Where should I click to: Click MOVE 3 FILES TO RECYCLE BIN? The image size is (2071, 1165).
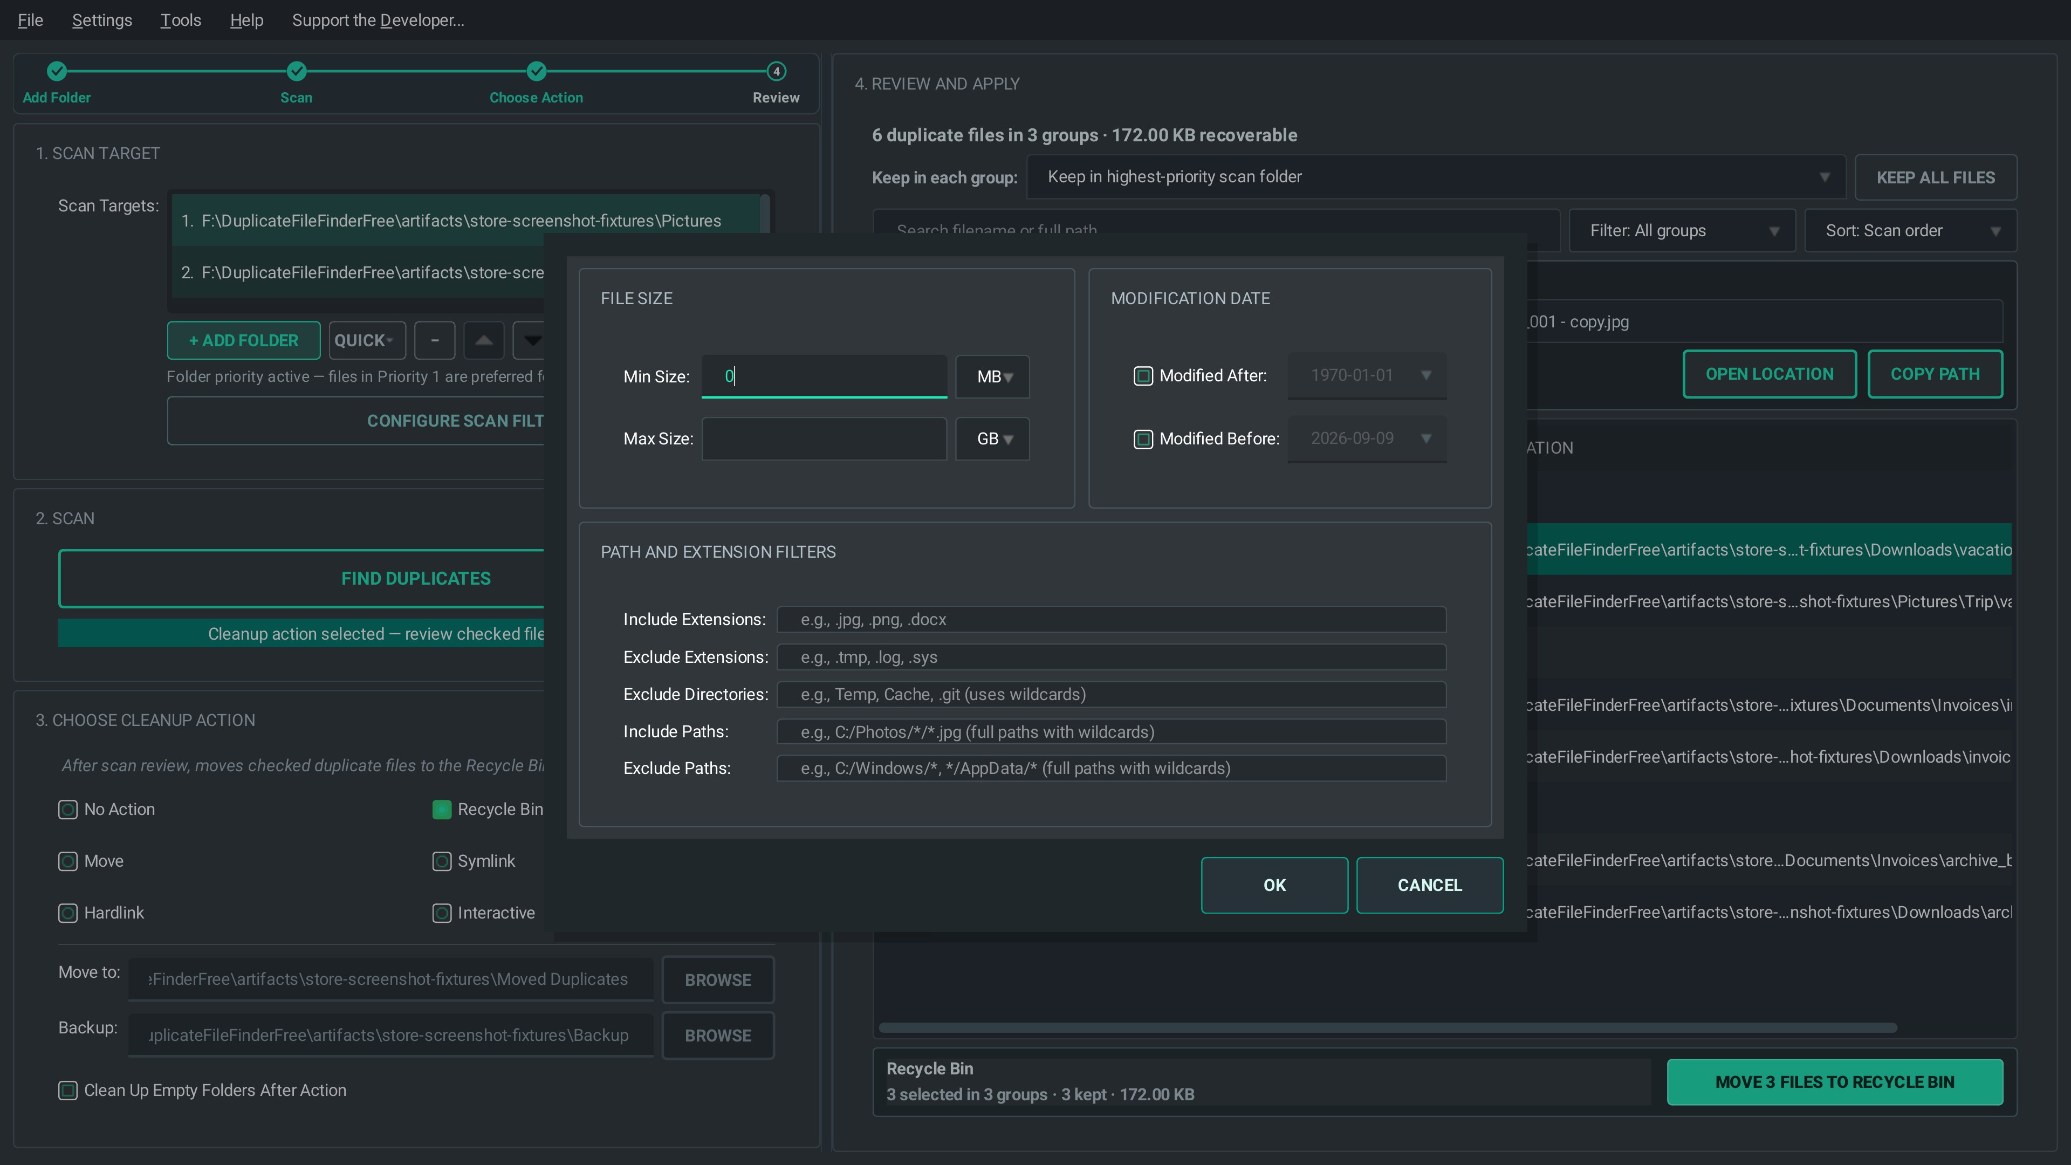pos(1835,1082)
